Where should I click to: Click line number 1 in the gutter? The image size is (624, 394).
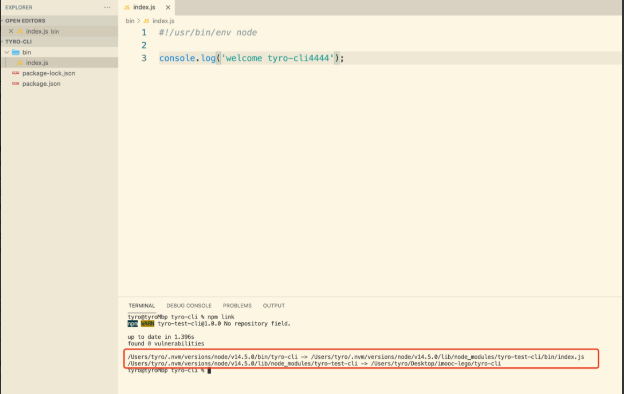coord(144,33)
